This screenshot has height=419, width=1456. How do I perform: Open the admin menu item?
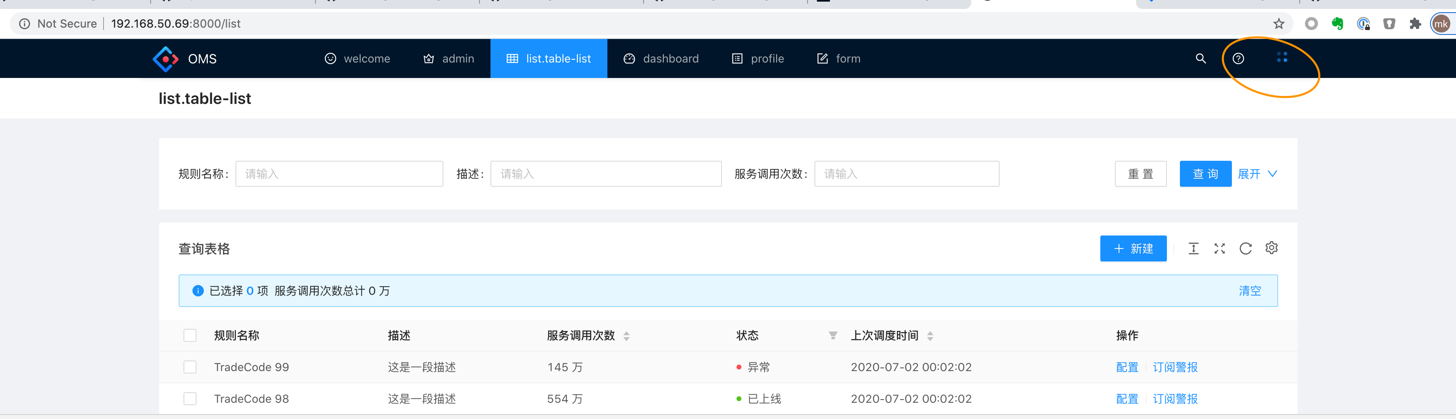[x=449, y=58]
